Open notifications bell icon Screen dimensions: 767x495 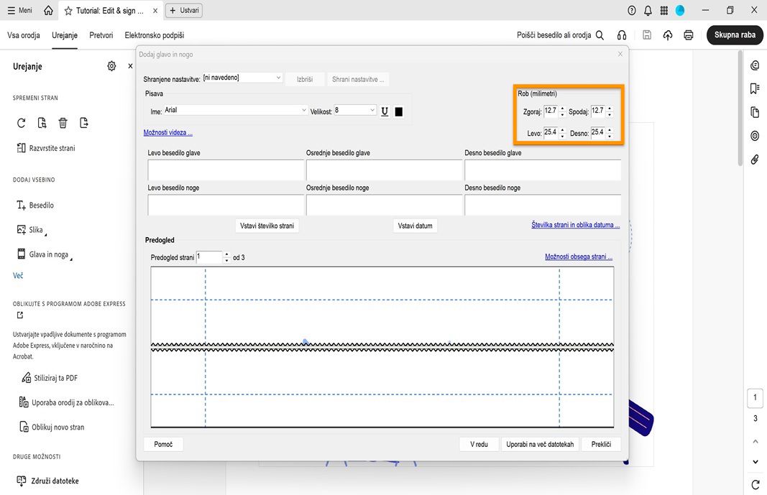click(648, 10)
